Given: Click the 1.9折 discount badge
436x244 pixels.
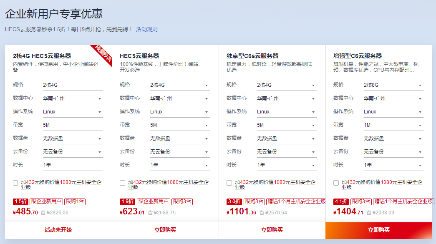Looking at the screenshot, I should point(127,201).
